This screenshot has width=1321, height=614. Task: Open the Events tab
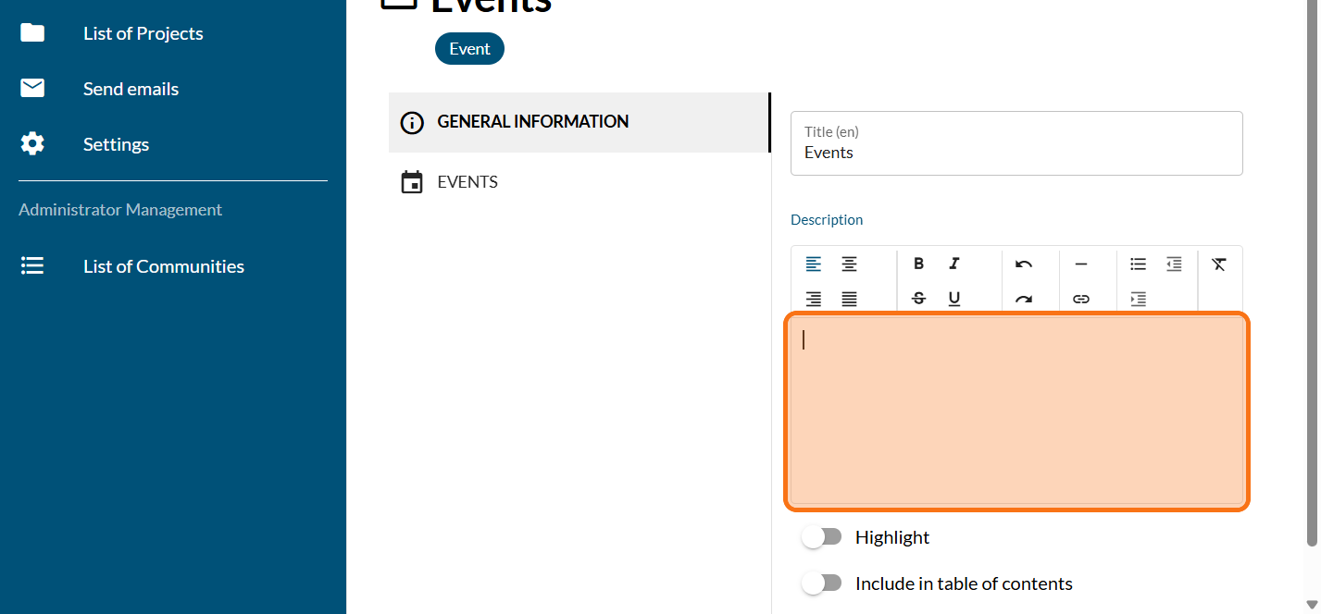pos(467,182)
